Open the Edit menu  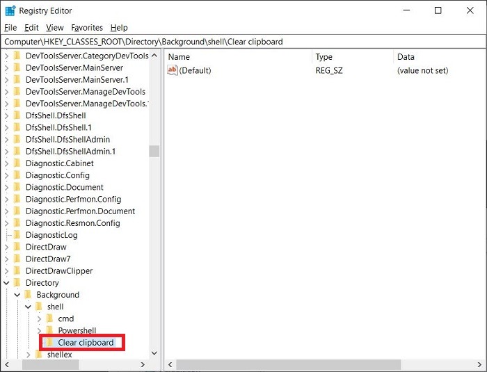point(31,28)
